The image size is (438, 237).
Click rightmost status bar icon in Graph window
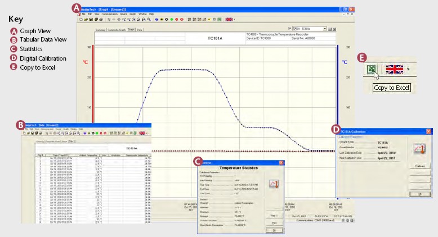click(352, 220)
